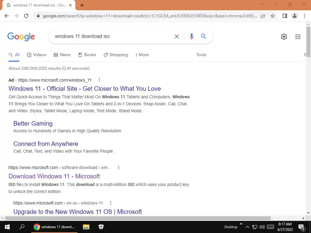This screenshot has width=311, height=233.
Task: Open about-result menu for en-us windows-11 result
Action: point(111,203)
